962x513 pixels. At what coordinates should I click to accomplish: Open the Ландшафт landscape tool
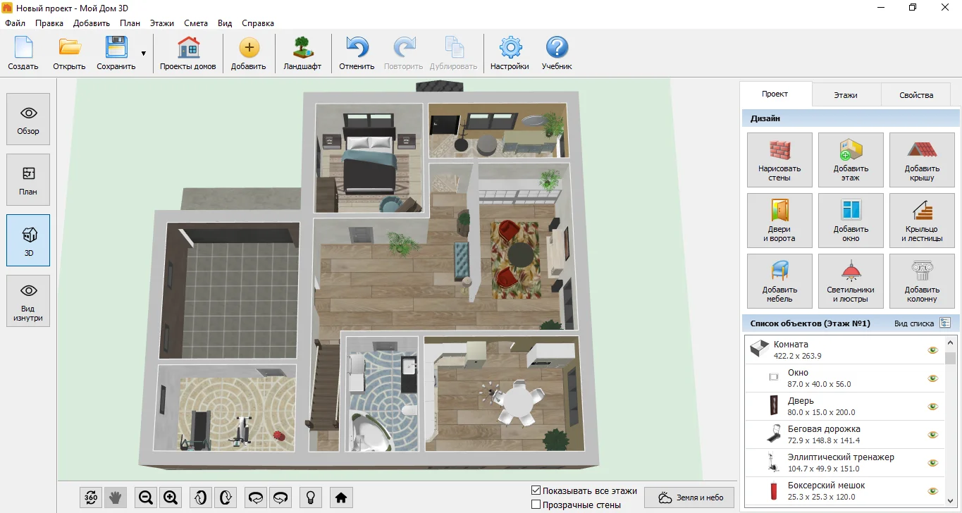click(302, 54)
